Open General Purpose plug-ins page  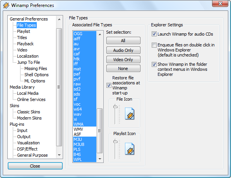(x=33, y=155)
